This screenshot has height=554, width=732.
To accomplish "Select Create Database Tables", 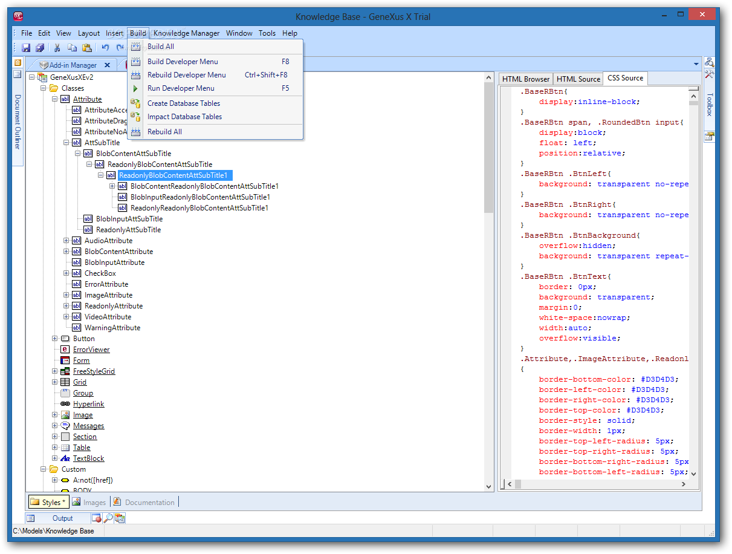I will [x=215, y=103].
